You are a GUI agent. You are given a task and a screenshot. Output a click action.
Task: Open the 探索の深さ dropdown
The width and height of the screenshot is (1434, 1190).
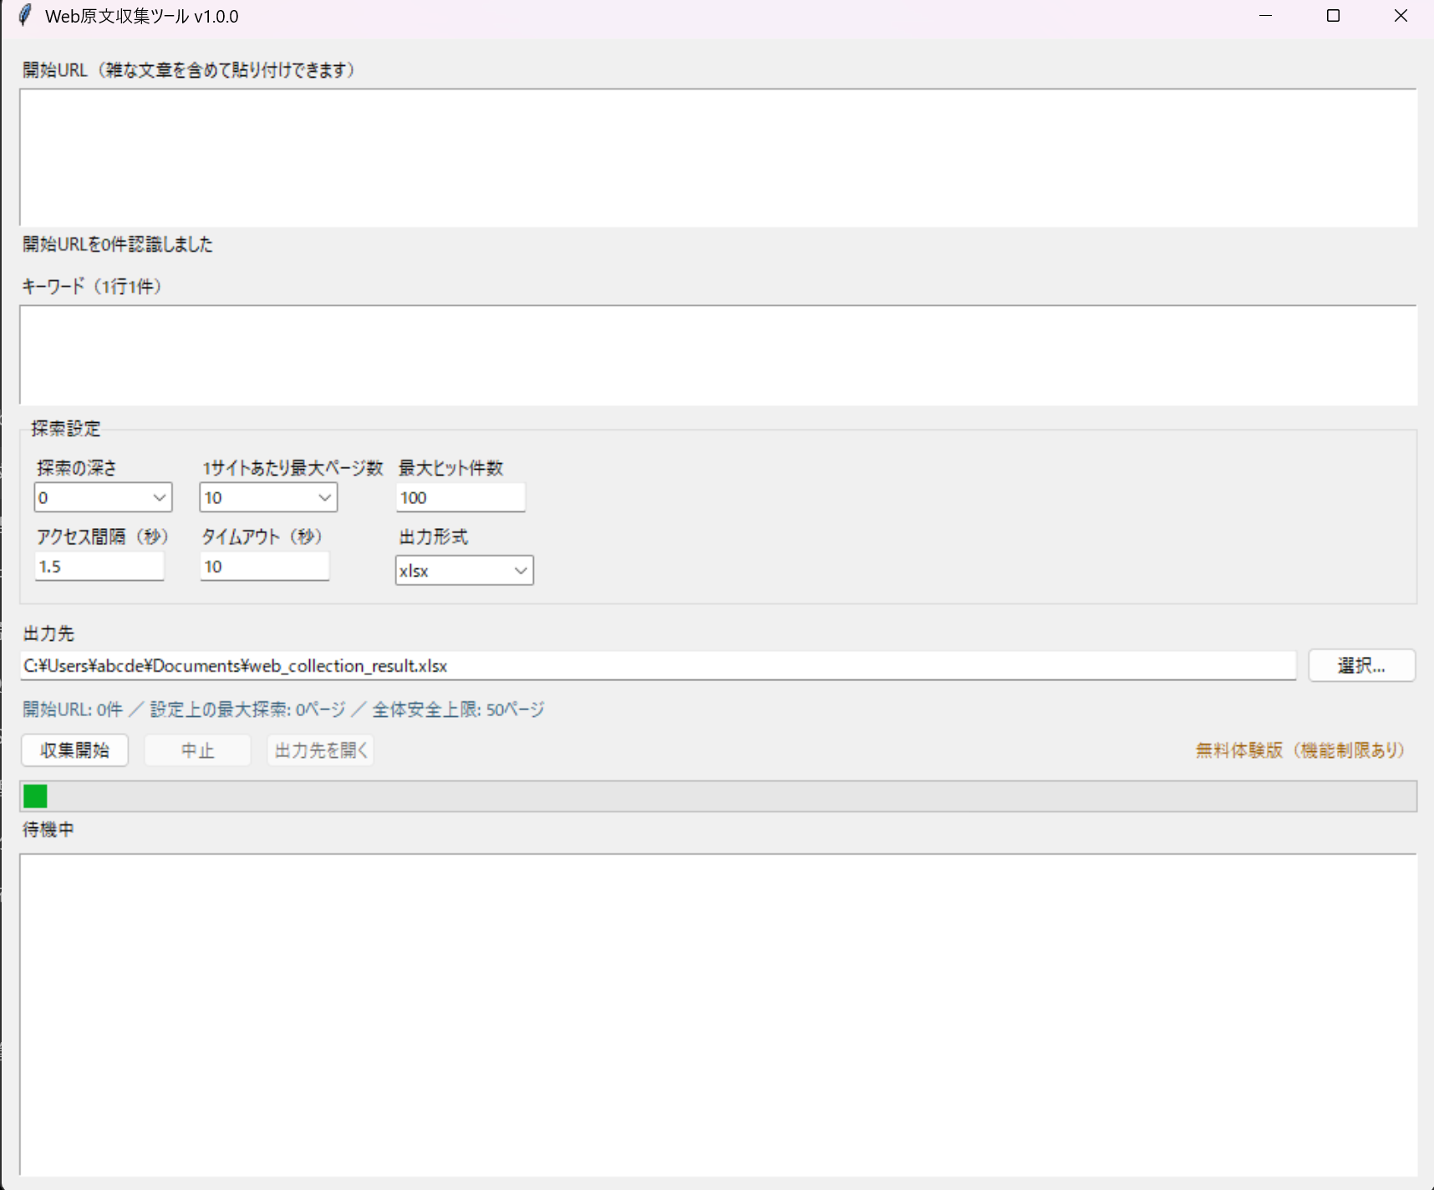tap(103, 497)
